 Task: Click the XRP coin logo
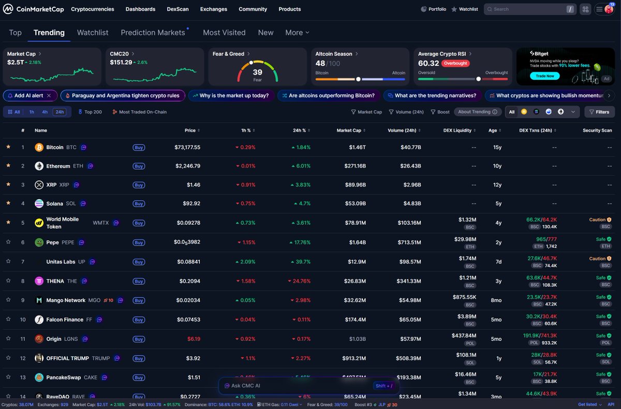tap(39, 185)
